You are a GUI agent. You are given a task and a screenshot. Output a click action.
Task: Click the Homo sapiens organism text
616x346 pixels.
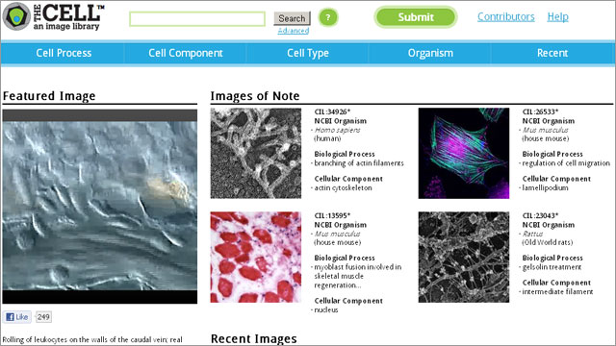point(337,130)
